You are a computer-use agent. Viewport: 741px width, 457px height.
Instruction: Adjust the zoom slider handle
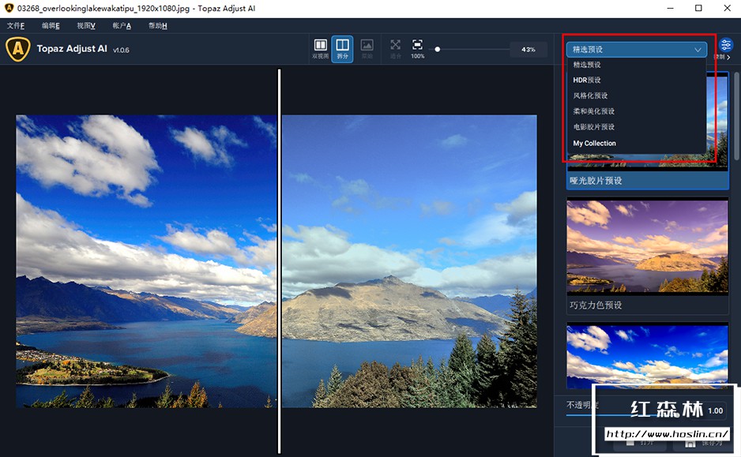pos(437,49)
